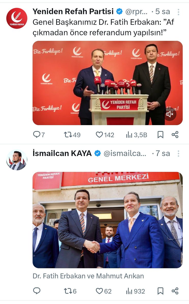Viewport: 189px width, 304px height.
Task: Unmute the video with the speaker icon
Action: click(x=170, y=114)
